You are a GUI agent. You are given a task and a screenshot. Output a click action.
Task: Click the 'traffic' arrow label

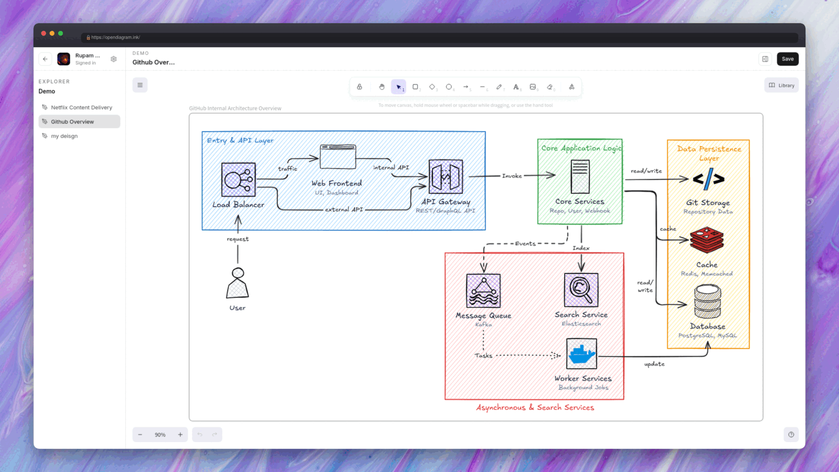click(287, 169)
